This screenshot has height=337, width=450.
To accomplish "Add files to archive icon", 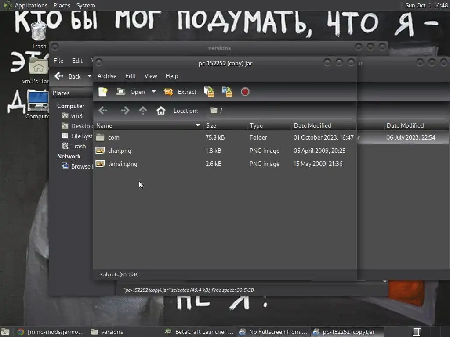I will click(x=209, y=92).
